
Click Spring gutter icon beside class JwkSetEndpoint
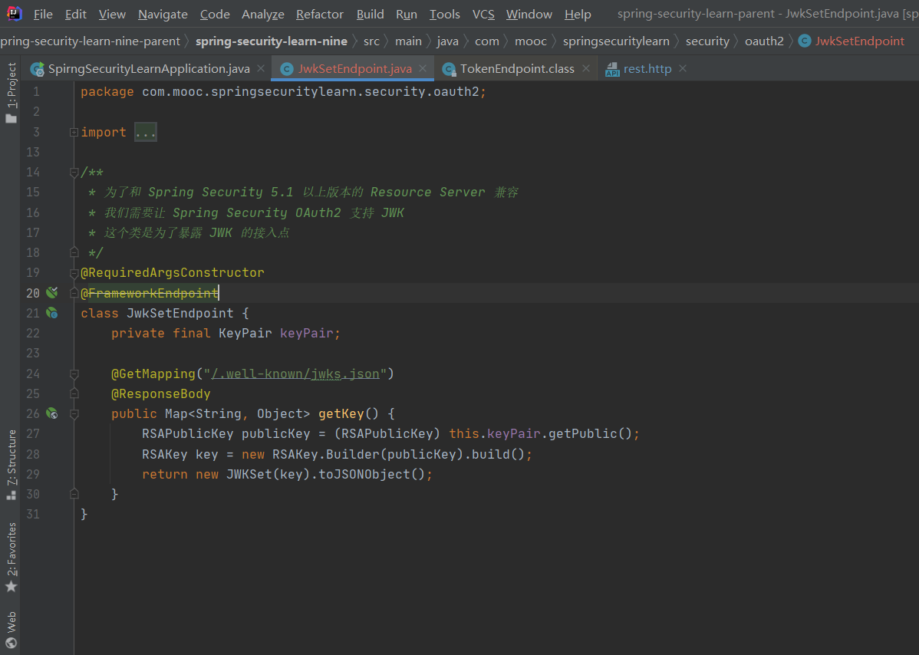[52, 314]
